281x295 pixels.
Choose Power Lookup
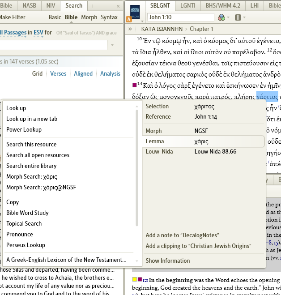click(x=24, y=130)
